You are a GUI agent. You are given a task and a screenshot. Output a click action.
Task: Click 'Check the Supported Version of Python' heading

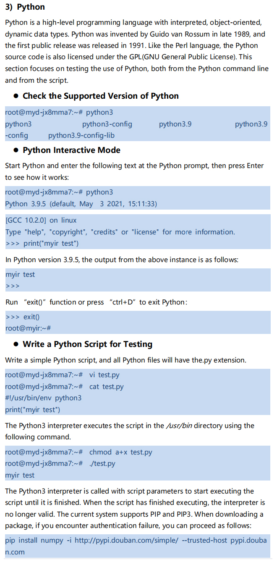(x=101, y=96)
